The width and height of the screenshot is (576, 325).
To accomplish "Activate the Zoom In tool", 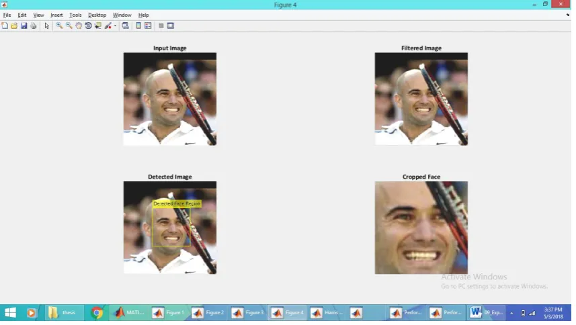I will [59, 26].
